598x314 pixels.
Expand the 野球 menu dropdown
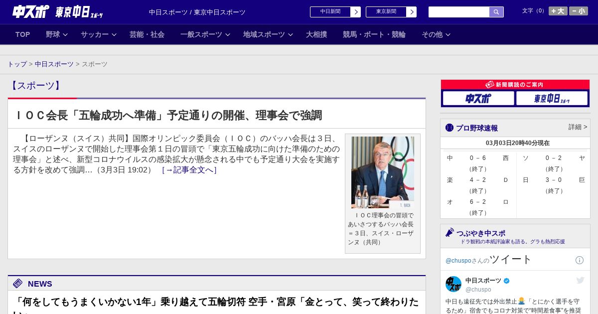tap(57, 34)
